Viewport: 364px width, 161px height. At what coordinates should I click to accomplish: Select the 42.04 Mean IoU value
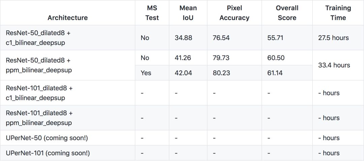183,73
